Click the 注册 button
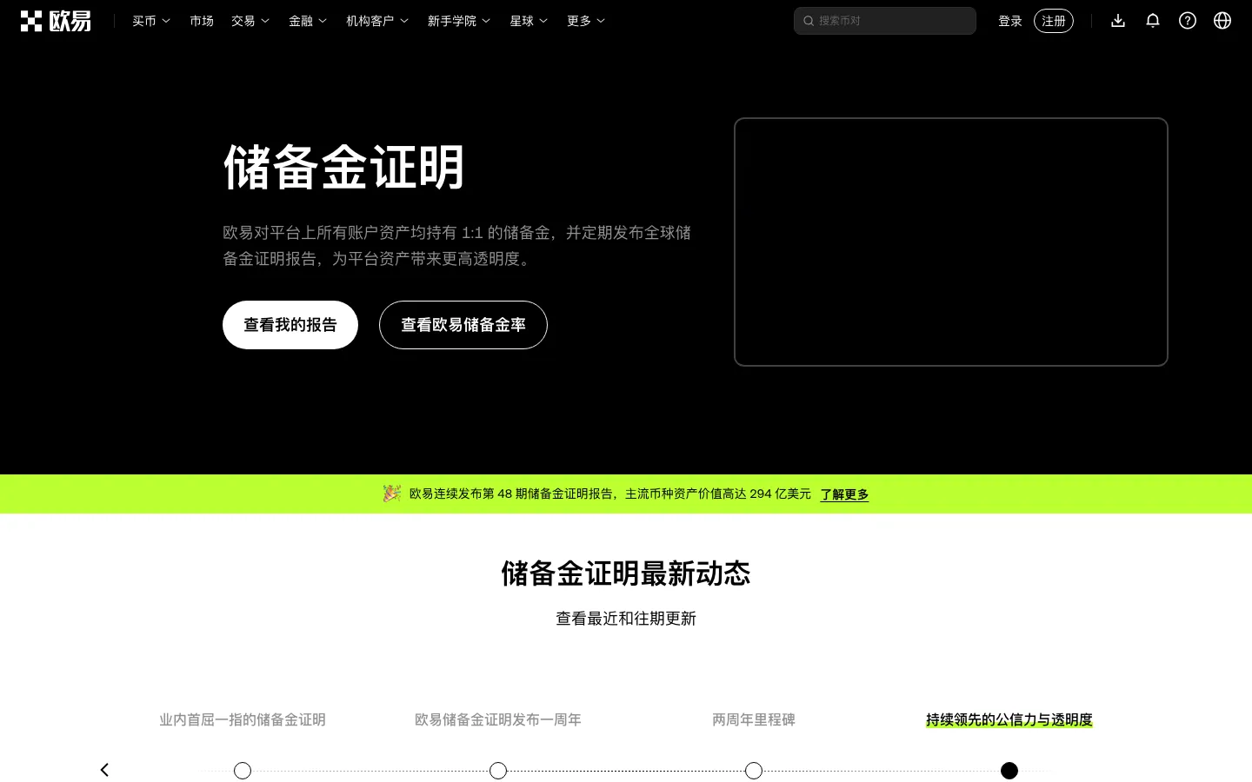 tap(1054, 21)
